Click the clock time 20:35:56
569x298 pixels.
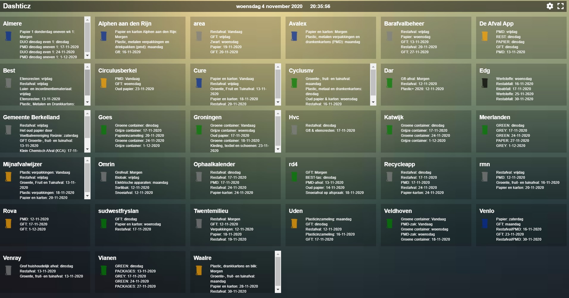click(320, 6)
